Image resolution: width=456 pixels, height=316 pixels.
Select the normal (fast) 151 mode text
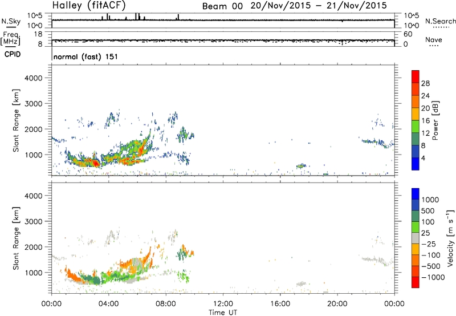pyautogui.click(x=85, y=56)
